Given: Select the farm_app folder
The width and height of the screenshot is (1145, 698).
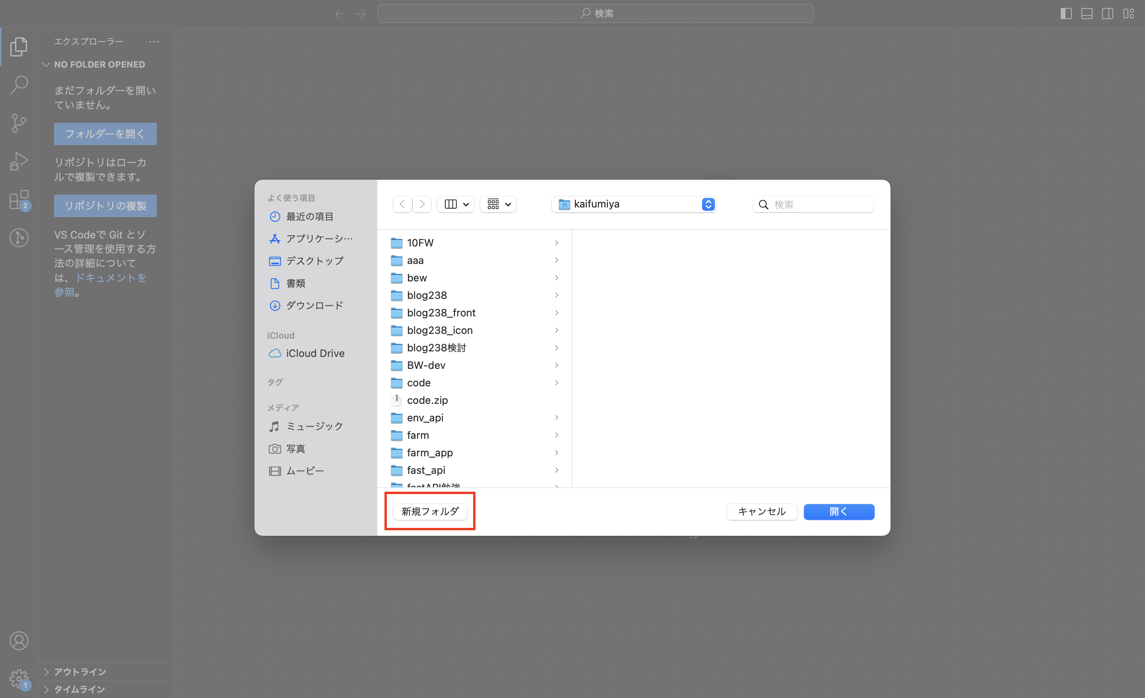Looking at the screenshot, I should click(x=474, y=453).
